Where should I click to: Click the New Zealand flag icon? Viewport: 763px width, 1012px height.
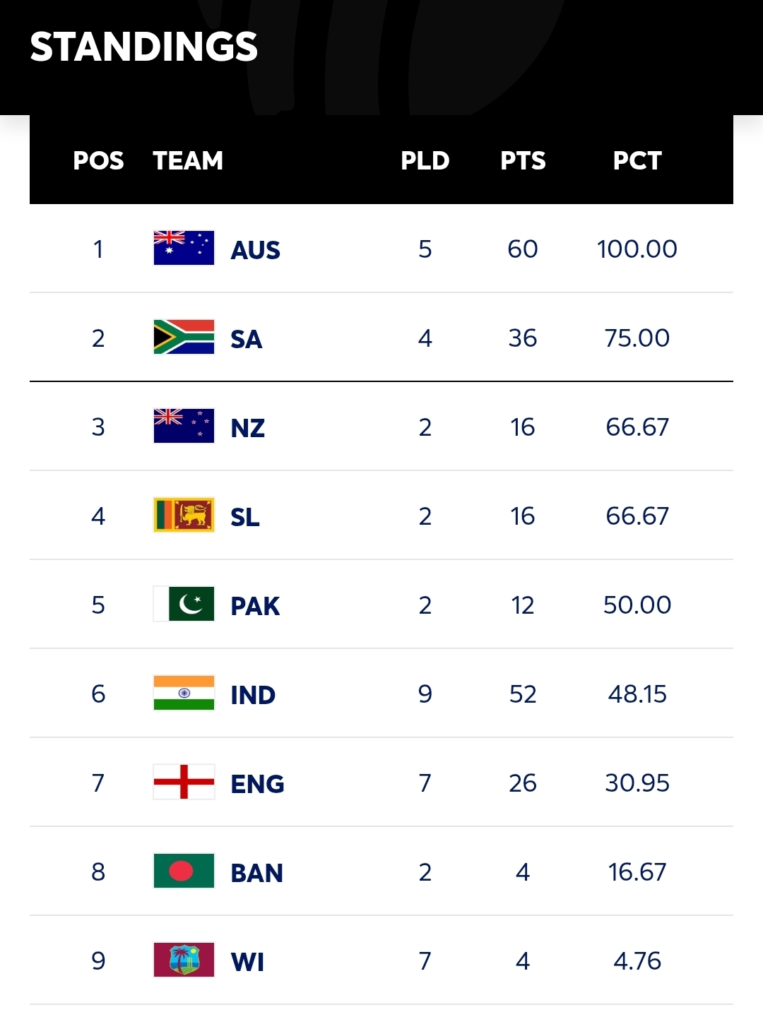tap(184, 426)
